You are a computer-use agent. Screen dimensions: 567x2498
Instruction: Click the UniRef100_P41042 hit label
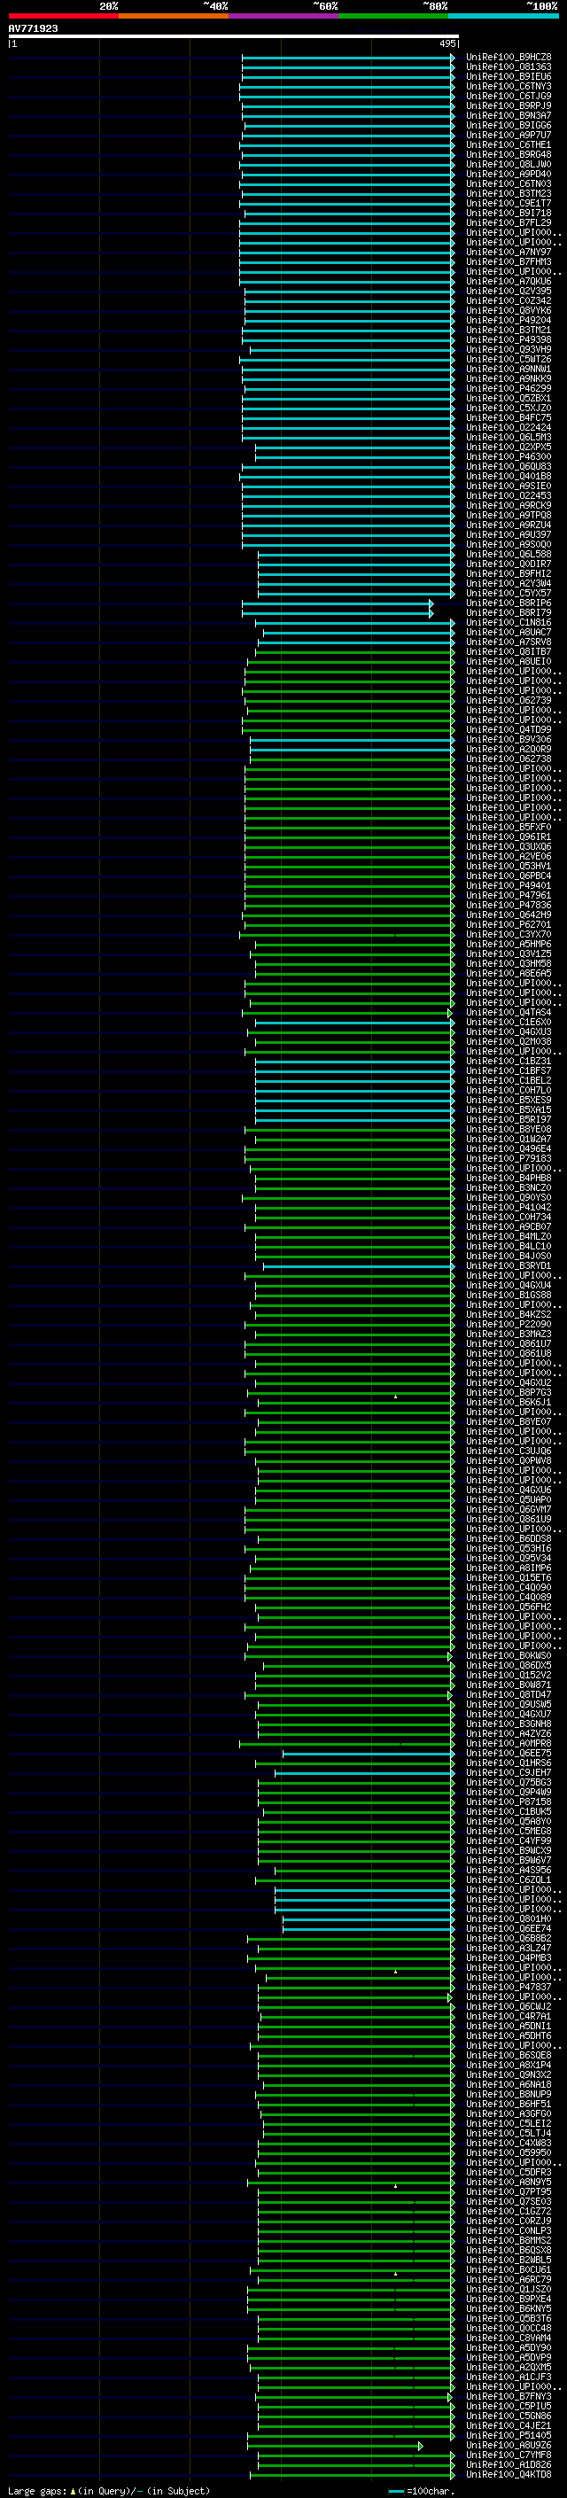509,1207
